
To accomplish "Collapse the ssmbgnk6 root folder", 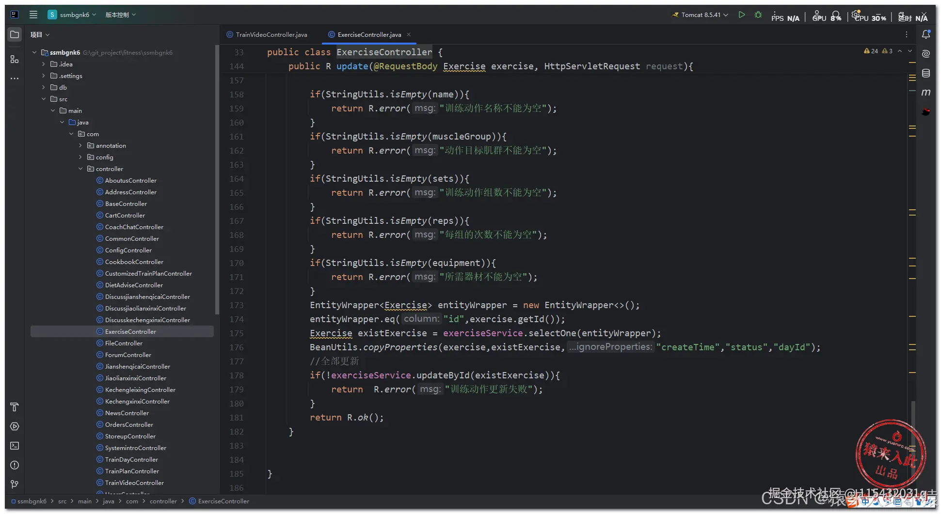I will click(34, 52).
